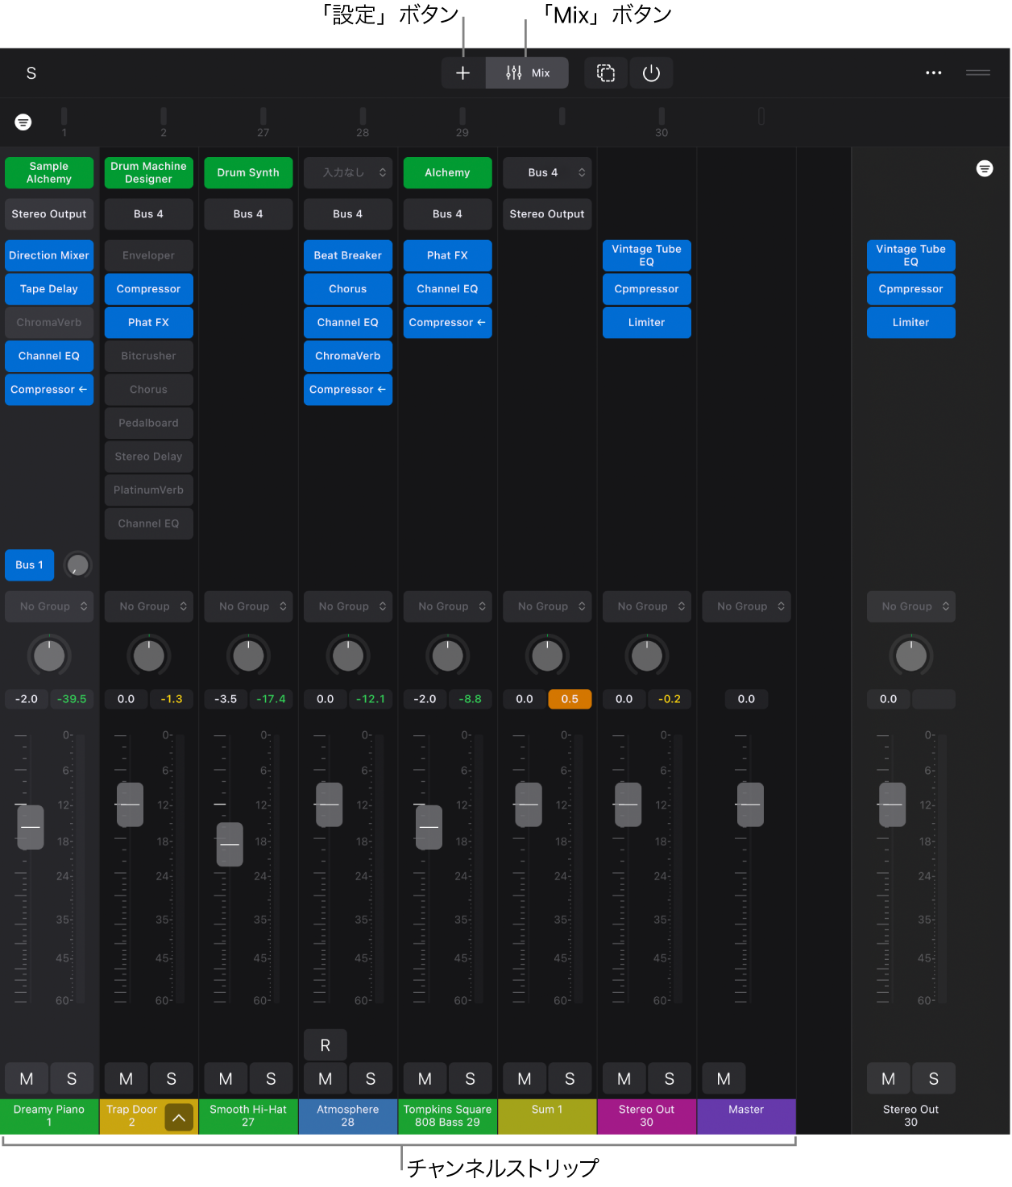Click pan knob on Dreamy Piano

coord(49,656)
